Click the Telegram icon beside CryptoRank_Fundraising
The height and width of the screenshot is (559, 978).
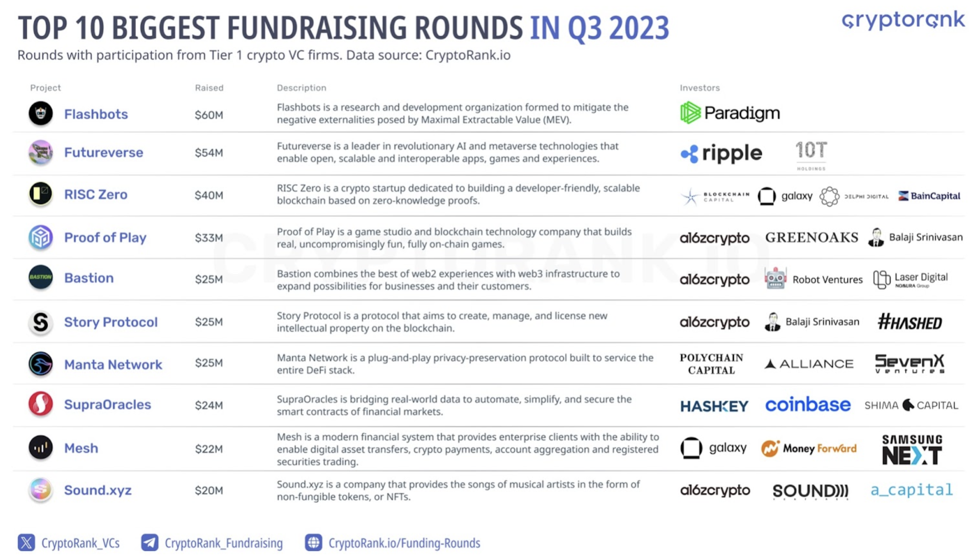coord(150,543)
